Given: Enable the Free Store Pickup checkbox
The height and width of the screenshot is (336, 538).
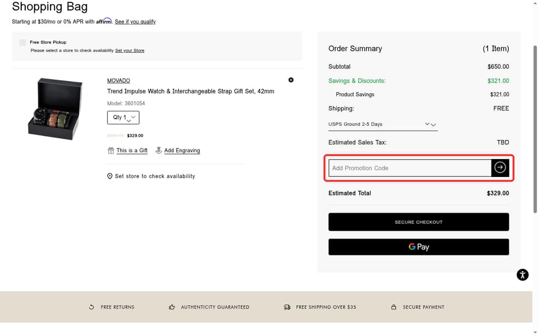Looking at the screenshot, I should pos(22,43).
